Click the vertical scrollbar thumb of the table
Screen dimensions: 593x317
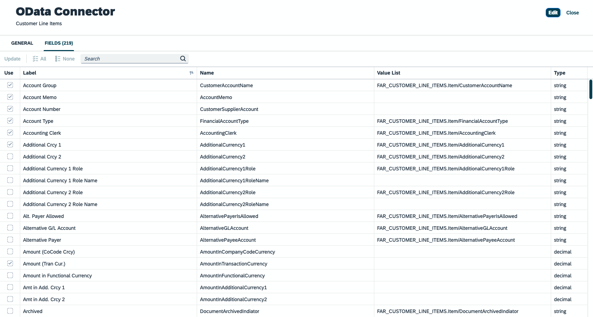(x=591, y=89)
